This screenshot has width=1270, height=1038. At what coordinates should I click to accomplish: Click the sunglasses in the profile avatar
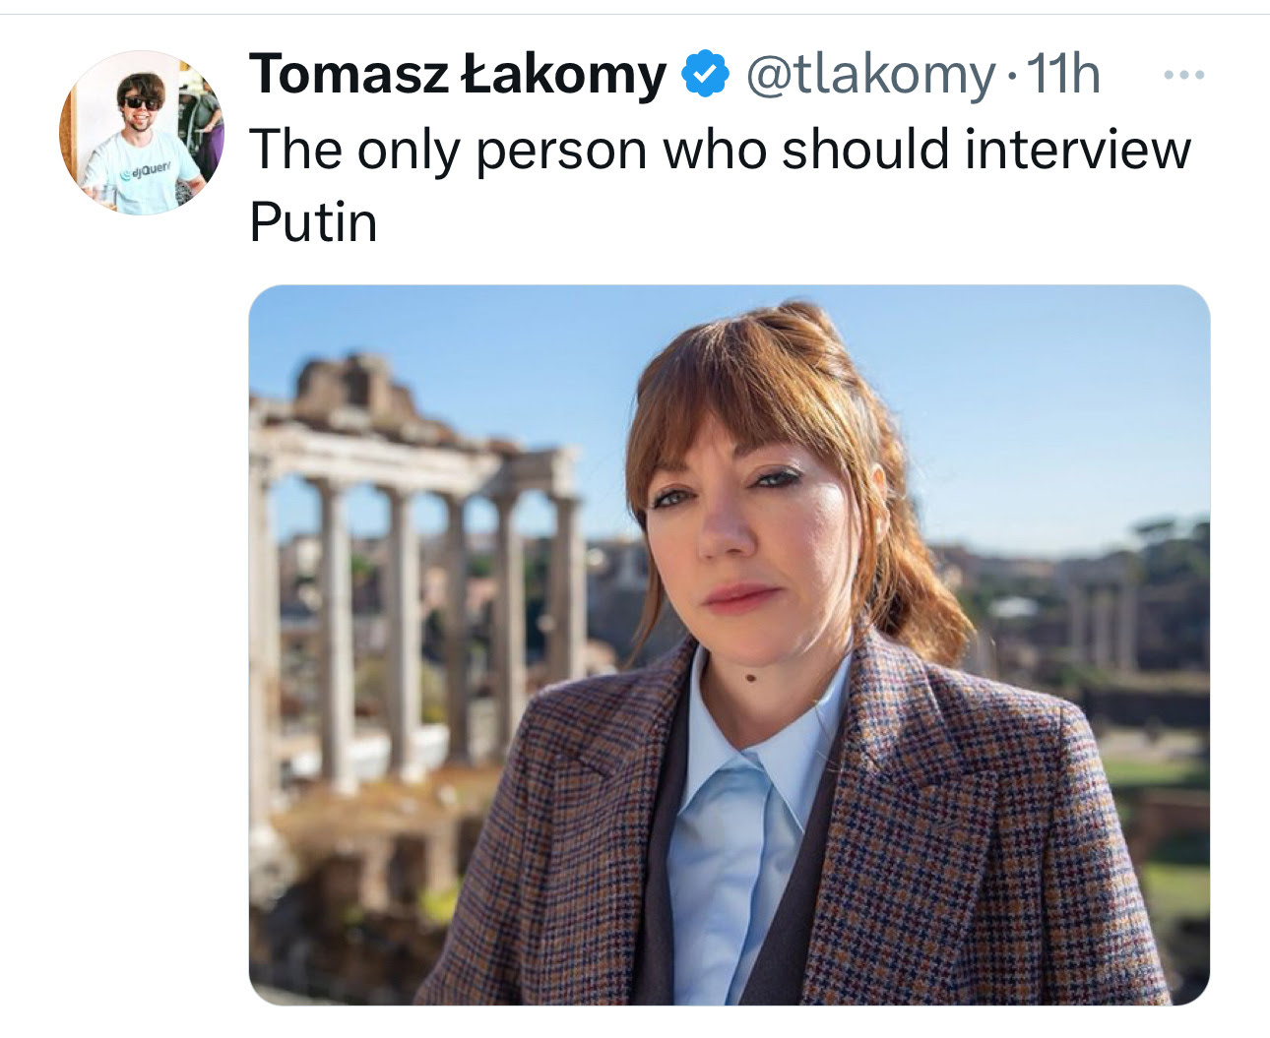142,102
